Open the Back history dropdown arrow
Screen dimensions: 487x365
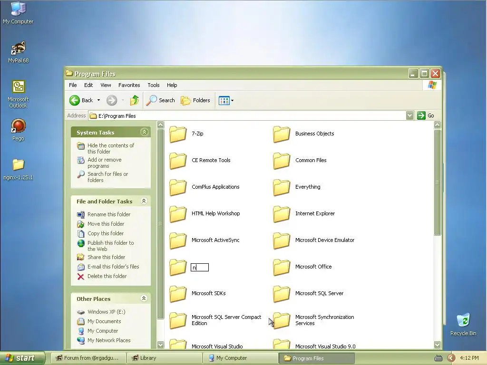click(98, 100)
